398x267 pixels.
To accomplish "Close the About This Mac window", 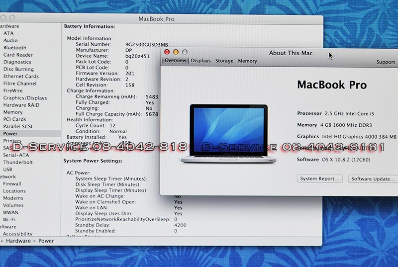I will pos(167,52).
